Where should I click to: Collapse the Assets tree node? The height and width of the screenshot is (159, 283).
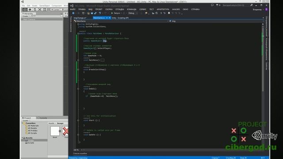tap(23, 138)
